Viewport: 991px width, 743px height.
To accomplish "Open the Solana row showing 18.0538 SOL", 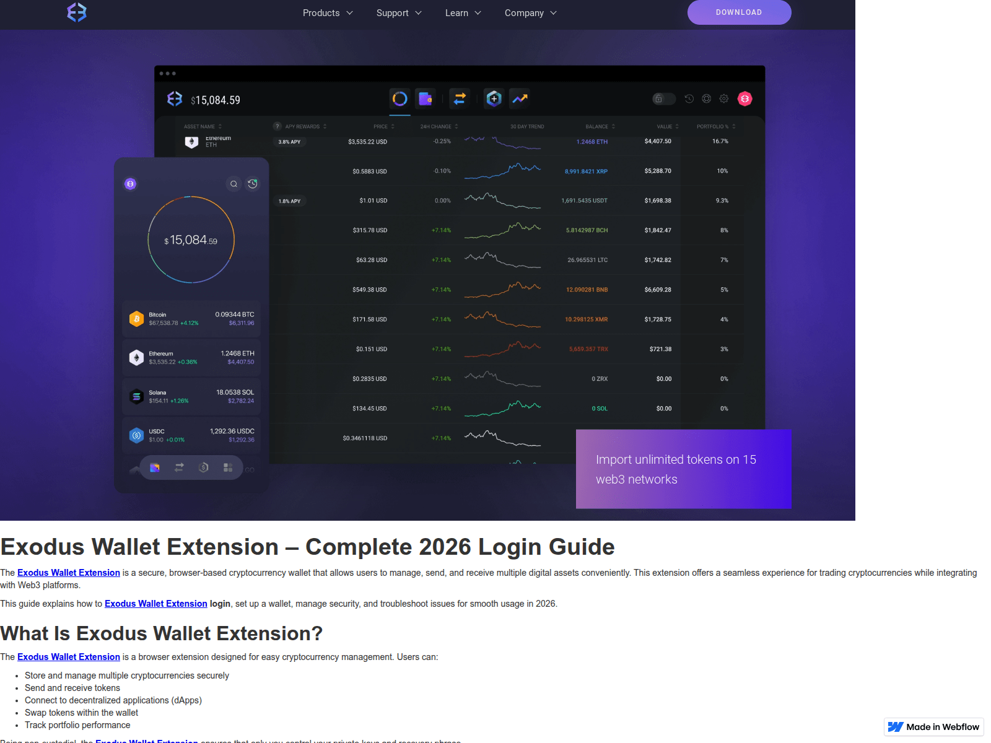I will pyautogui.click(x=191, y=396).
